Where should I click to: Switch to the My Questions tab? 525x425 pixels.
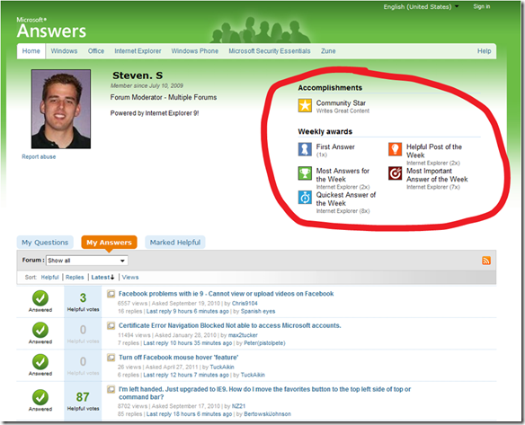(45, 243)
